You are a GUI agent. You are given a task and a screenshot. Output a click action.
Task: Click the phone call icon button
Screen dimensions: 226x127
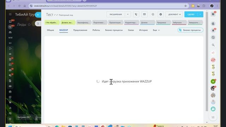pyautogui.click(x=136, y=14)
